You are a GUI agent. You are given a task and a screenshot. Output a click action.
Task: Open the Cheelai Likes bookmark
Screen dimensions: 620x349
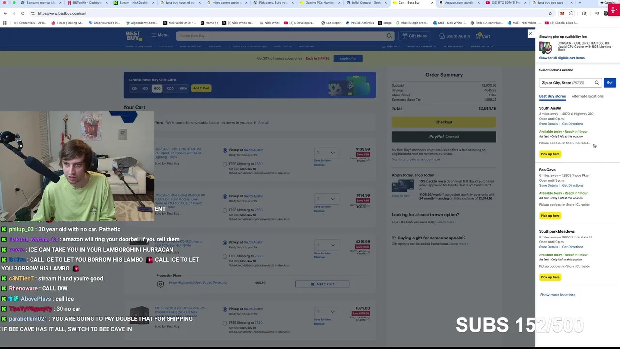(561, 23)
